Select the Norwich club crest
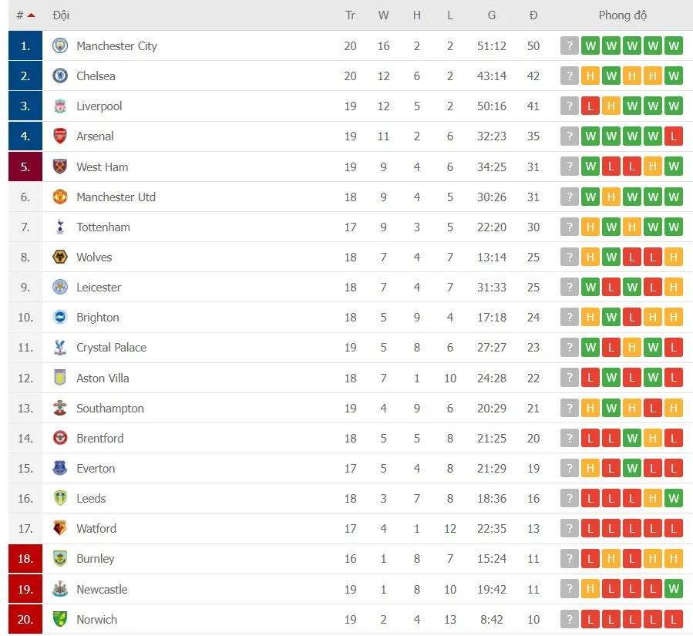The image size is (693, 636). point(59,619)
